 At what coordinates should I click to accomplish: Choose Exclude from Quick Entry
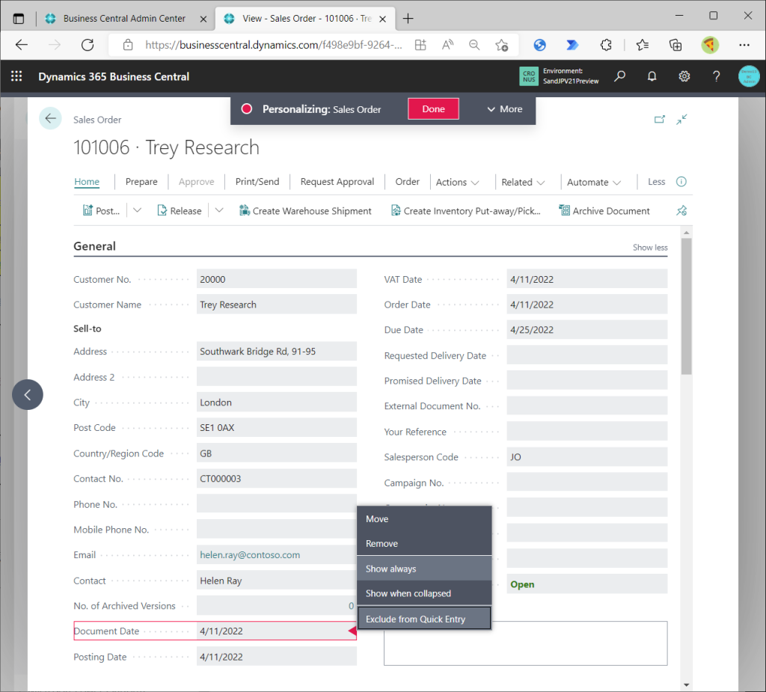point(424,619)
